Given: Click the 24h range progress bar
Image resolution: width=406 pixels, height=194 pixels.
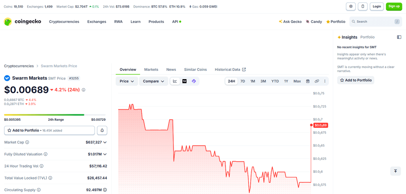Looking at the screenshot, I should (55, 114).
